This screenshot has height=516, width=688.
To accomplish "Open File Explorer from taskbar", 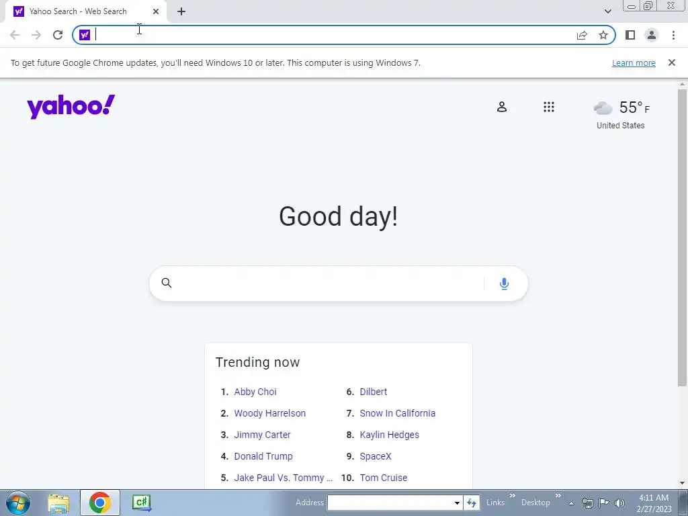I will tap(59, 503).
